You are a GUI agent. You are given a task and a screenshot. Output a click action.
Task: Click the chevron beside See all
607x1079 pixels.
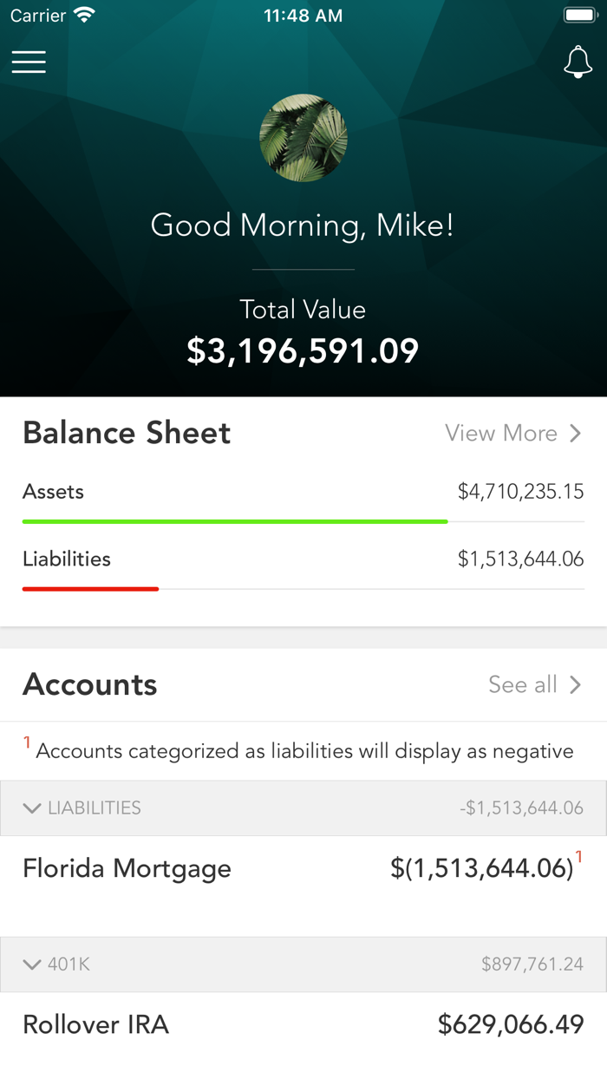578,684
